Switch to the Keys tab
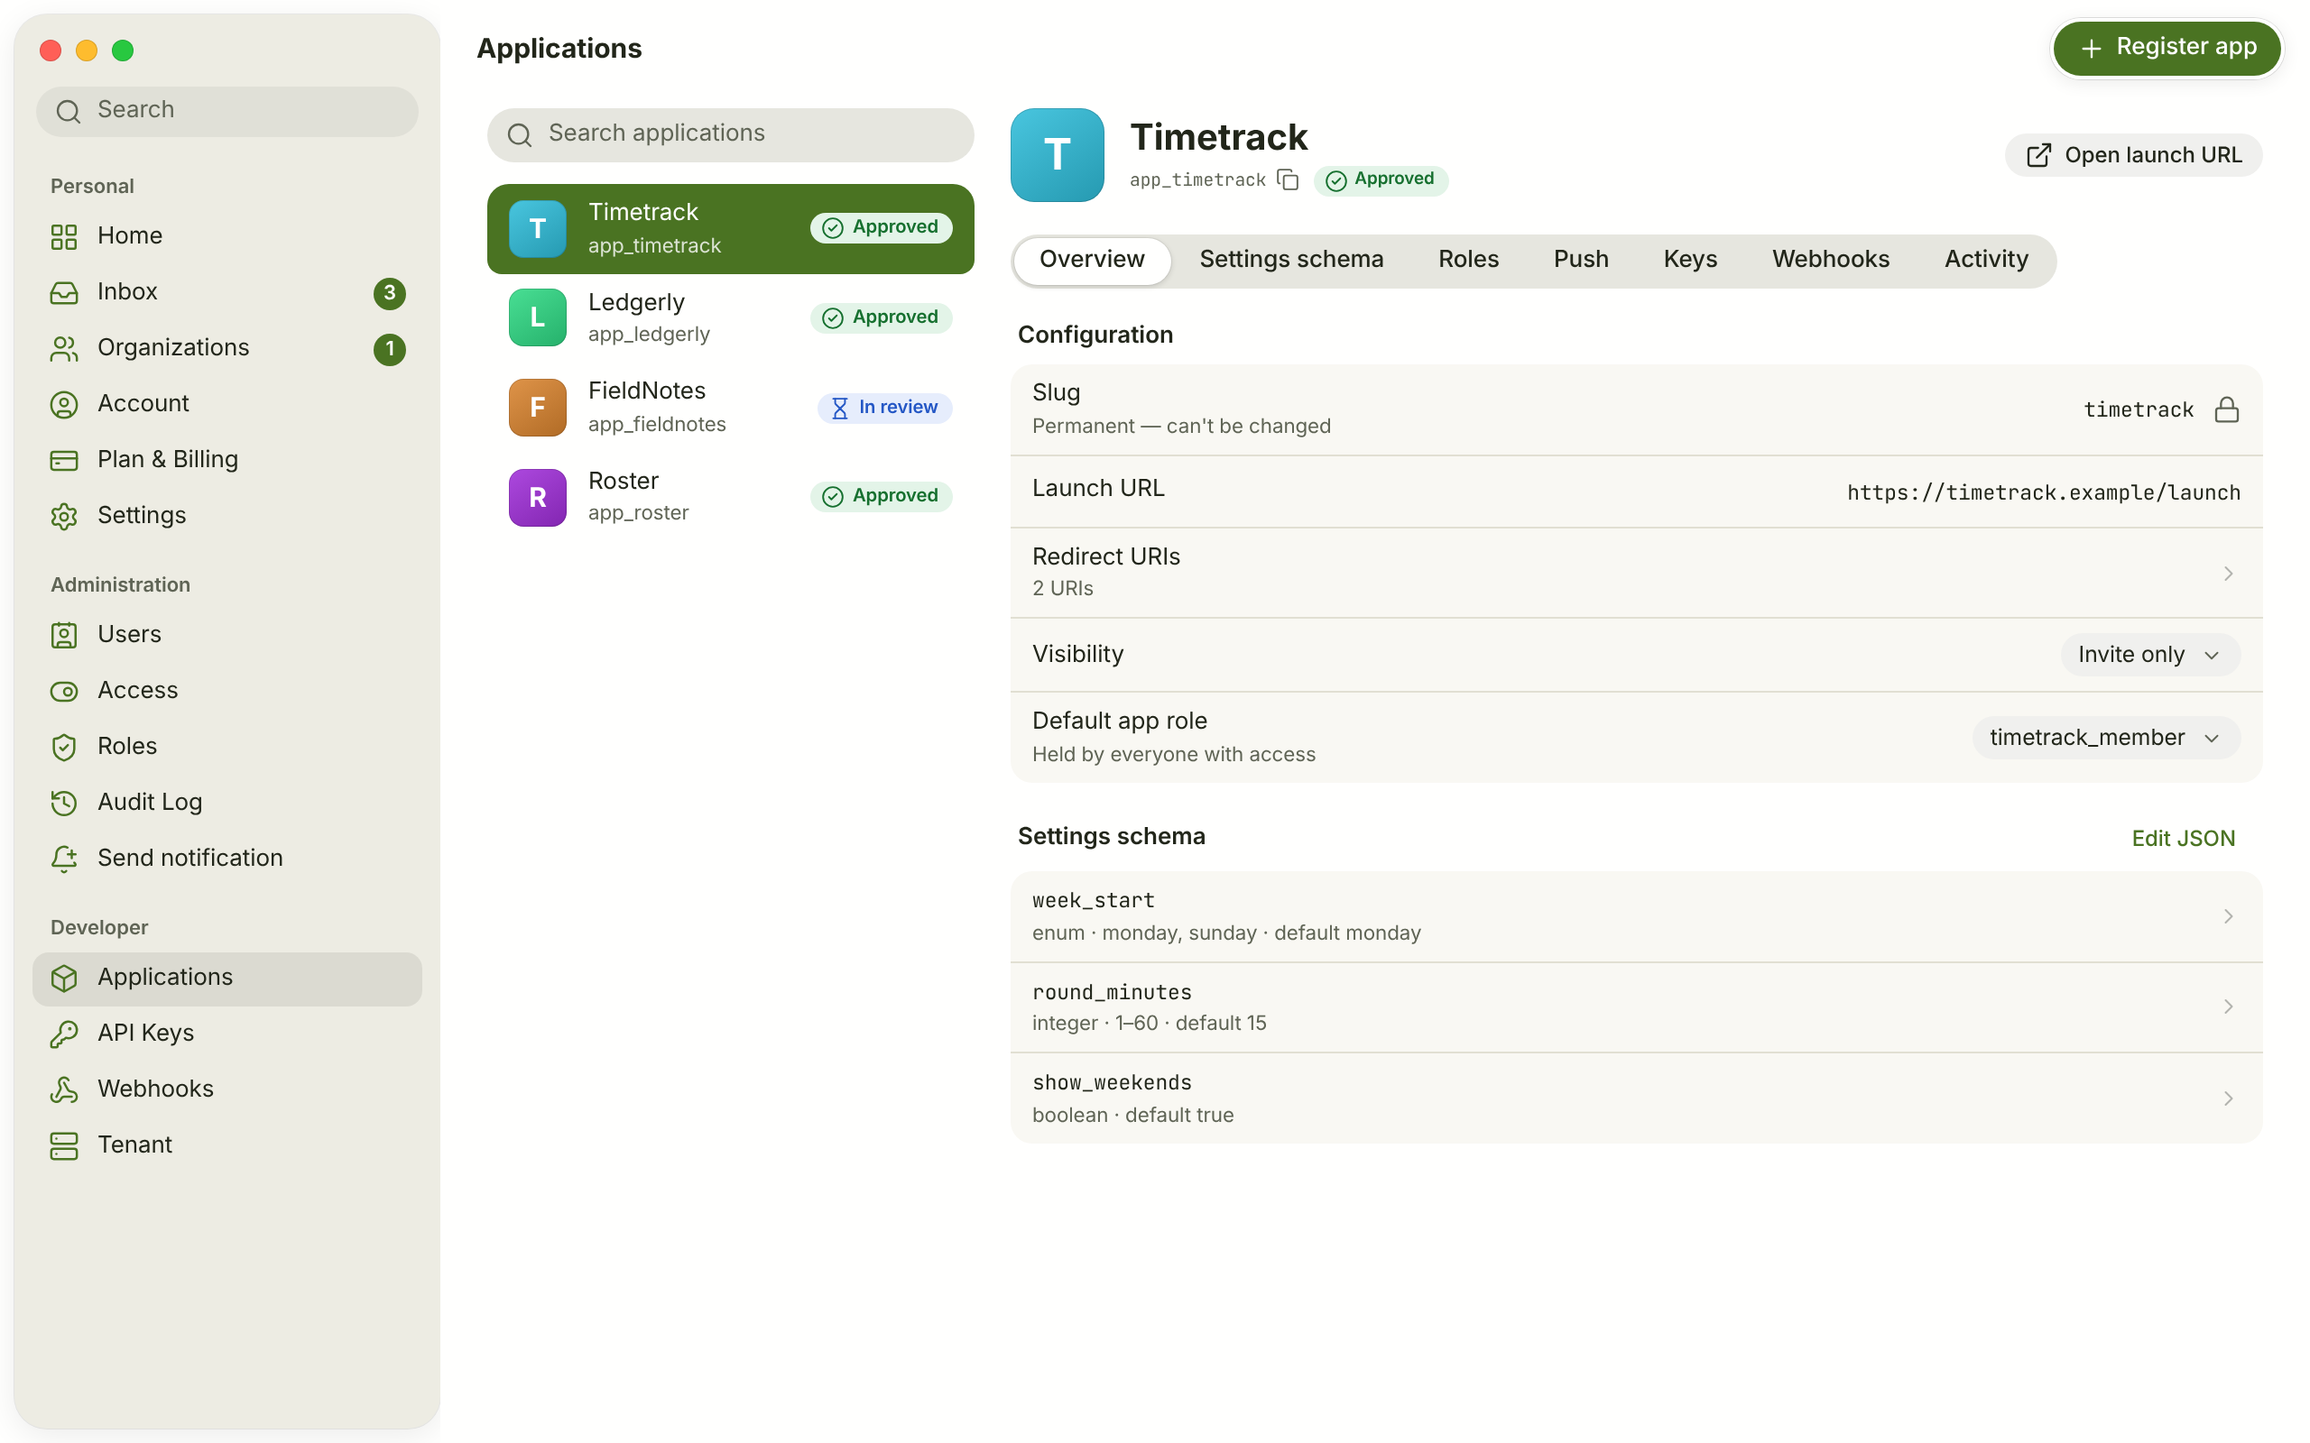Image resolution: width=2310 pixels, height=1443 pixels. click(x=1689, y=260)
